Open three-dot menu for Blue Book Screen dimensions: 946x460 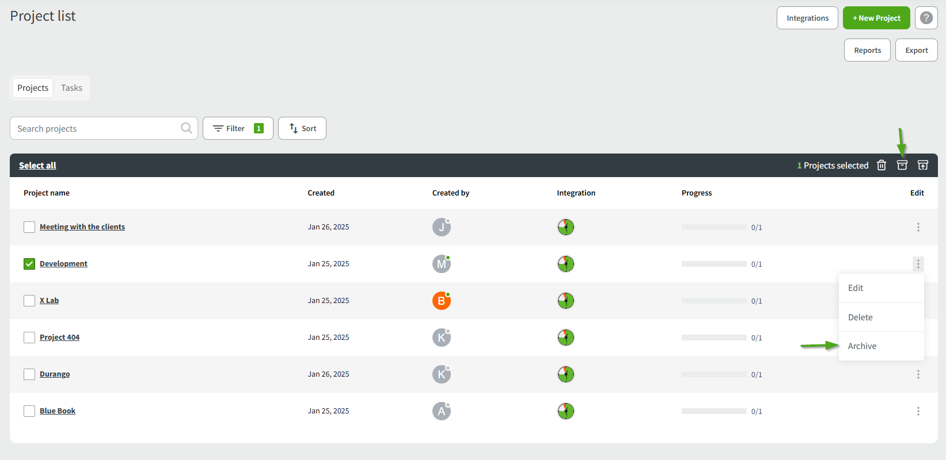[x=918, y=411]
